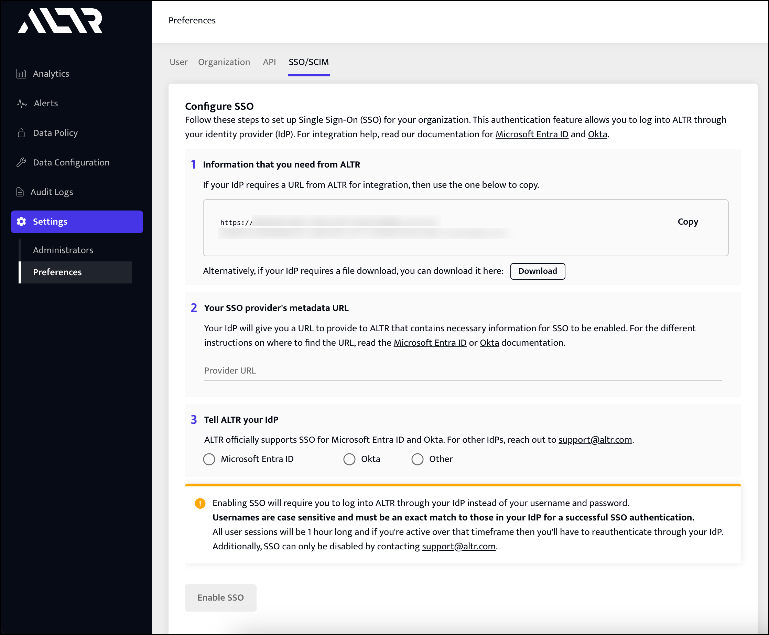
Task: Open Okta documentation link in intro
Action: pos(597,134)
